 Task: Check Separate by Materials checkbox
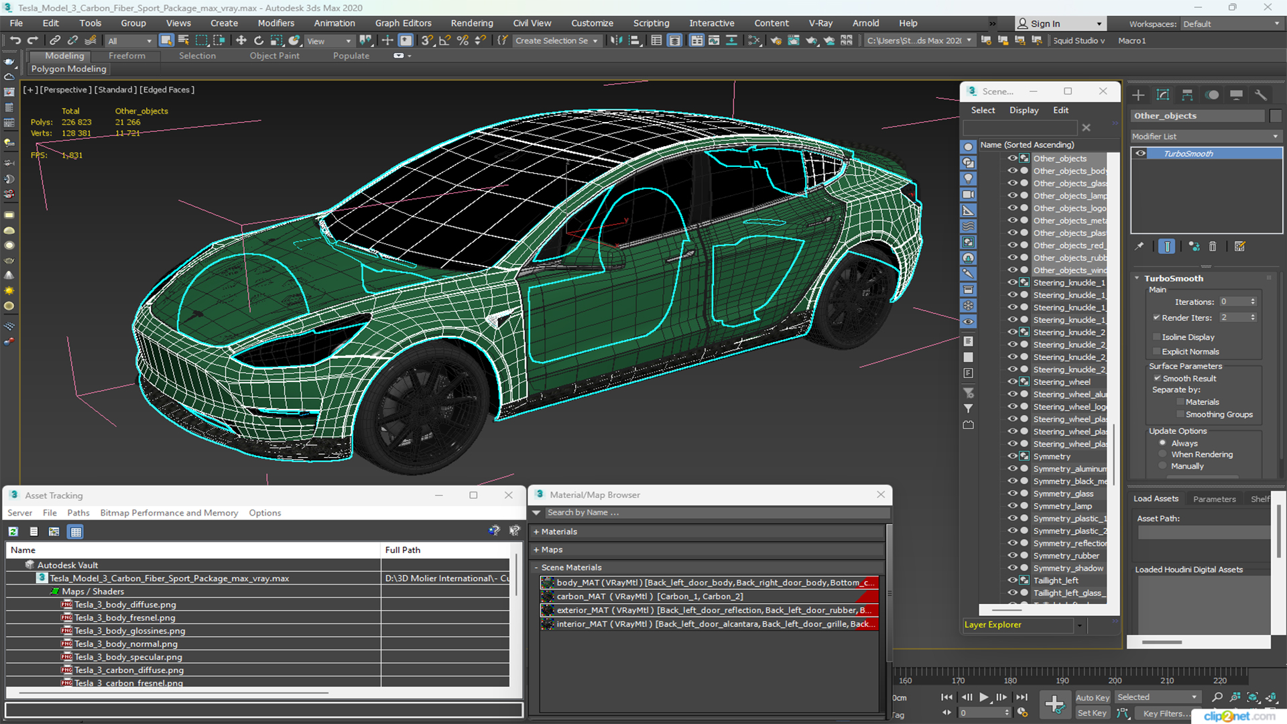pyautogui.click(x=1180, y=402)
